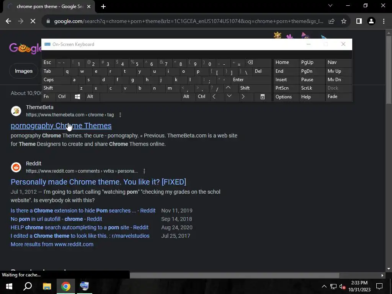Open Options on On-Screen Keyboard

[x=286, y=97]
